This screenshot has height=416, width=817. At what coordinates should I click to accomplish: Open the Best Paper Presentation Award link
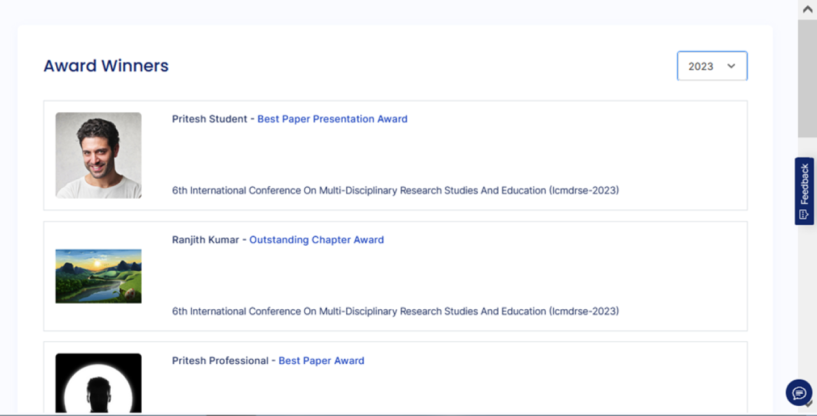coord(332,119)
